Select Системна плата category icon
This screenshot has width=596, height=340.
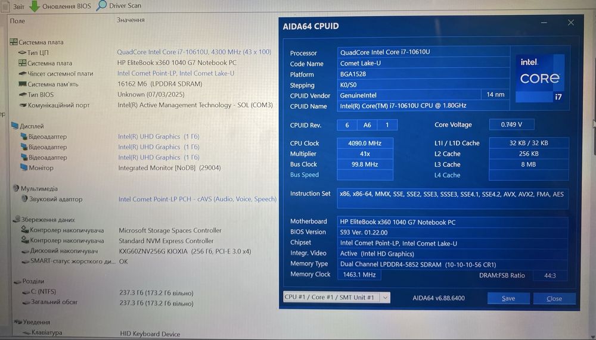pyautogui.click(x=14, y=42)
